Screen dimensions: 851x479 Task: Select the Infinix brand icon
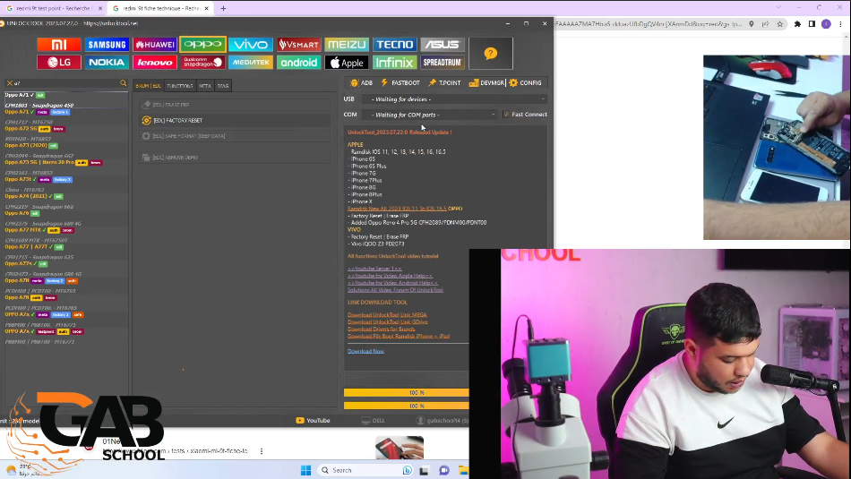pos(394,63)
